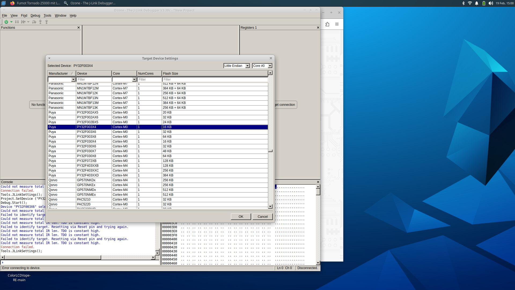Image resolution: width=515 pixels, height=290 pixels.
Task: Click the NumCores filter input field
Action: (x=149, y=79)
